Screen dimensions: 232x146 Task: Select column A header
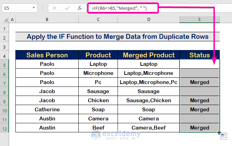(12, 20)
